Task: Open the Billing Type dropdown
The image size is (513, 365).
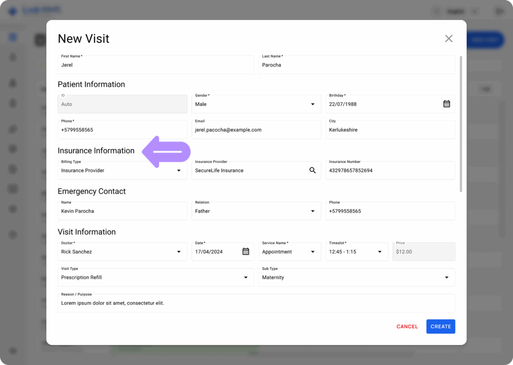Action: point(178,170)
